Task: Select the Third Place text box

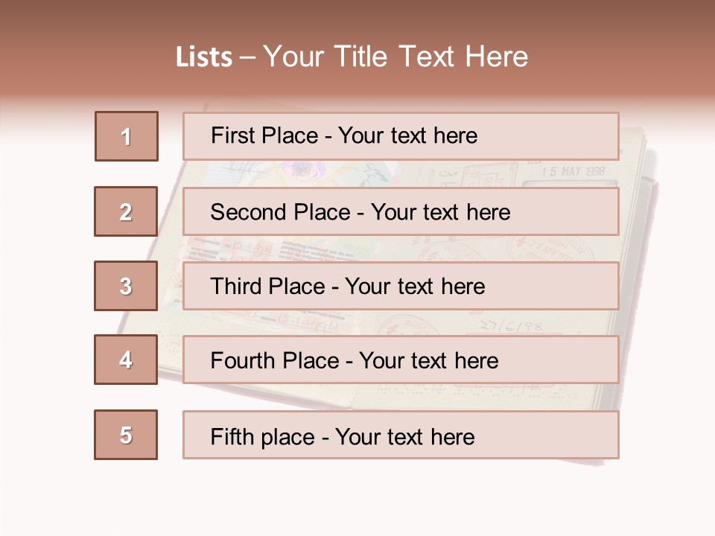Action: (x=401, y=286)
